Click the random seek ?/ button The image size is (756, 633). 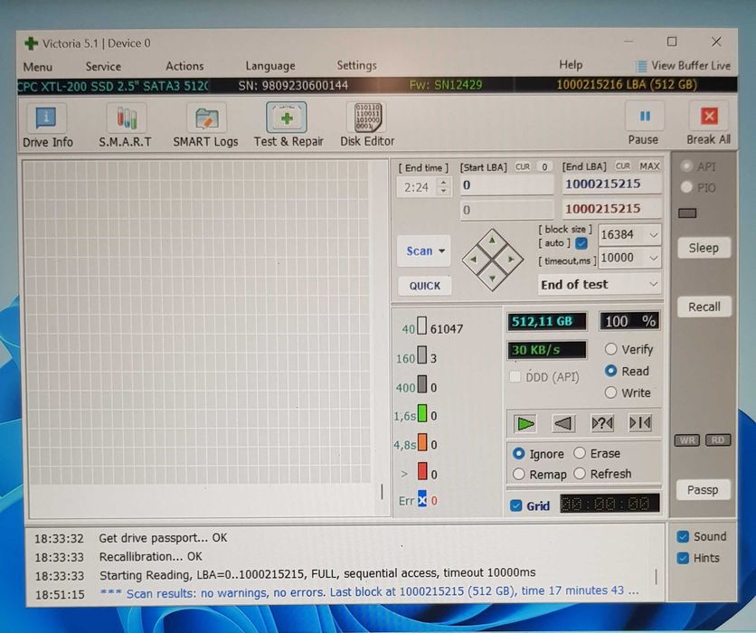601,423
